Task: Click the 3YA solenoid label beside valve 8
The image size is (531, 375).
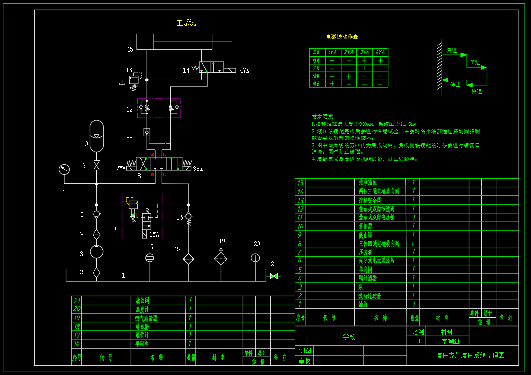Action: 198,169
